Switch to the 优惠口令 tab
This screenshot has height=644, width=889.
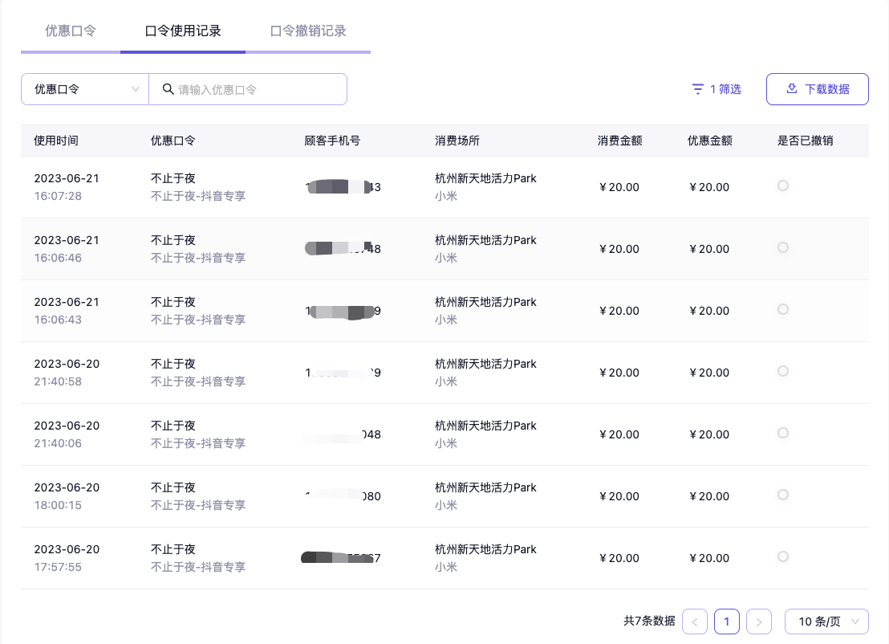(71, 31)
